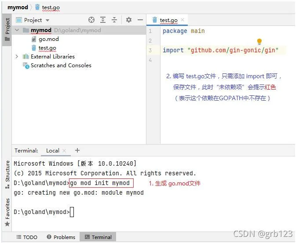299x243 pixels.
Task: Click the yellow lightbulb quick-fix icon
Action: [x=259, y=42]
